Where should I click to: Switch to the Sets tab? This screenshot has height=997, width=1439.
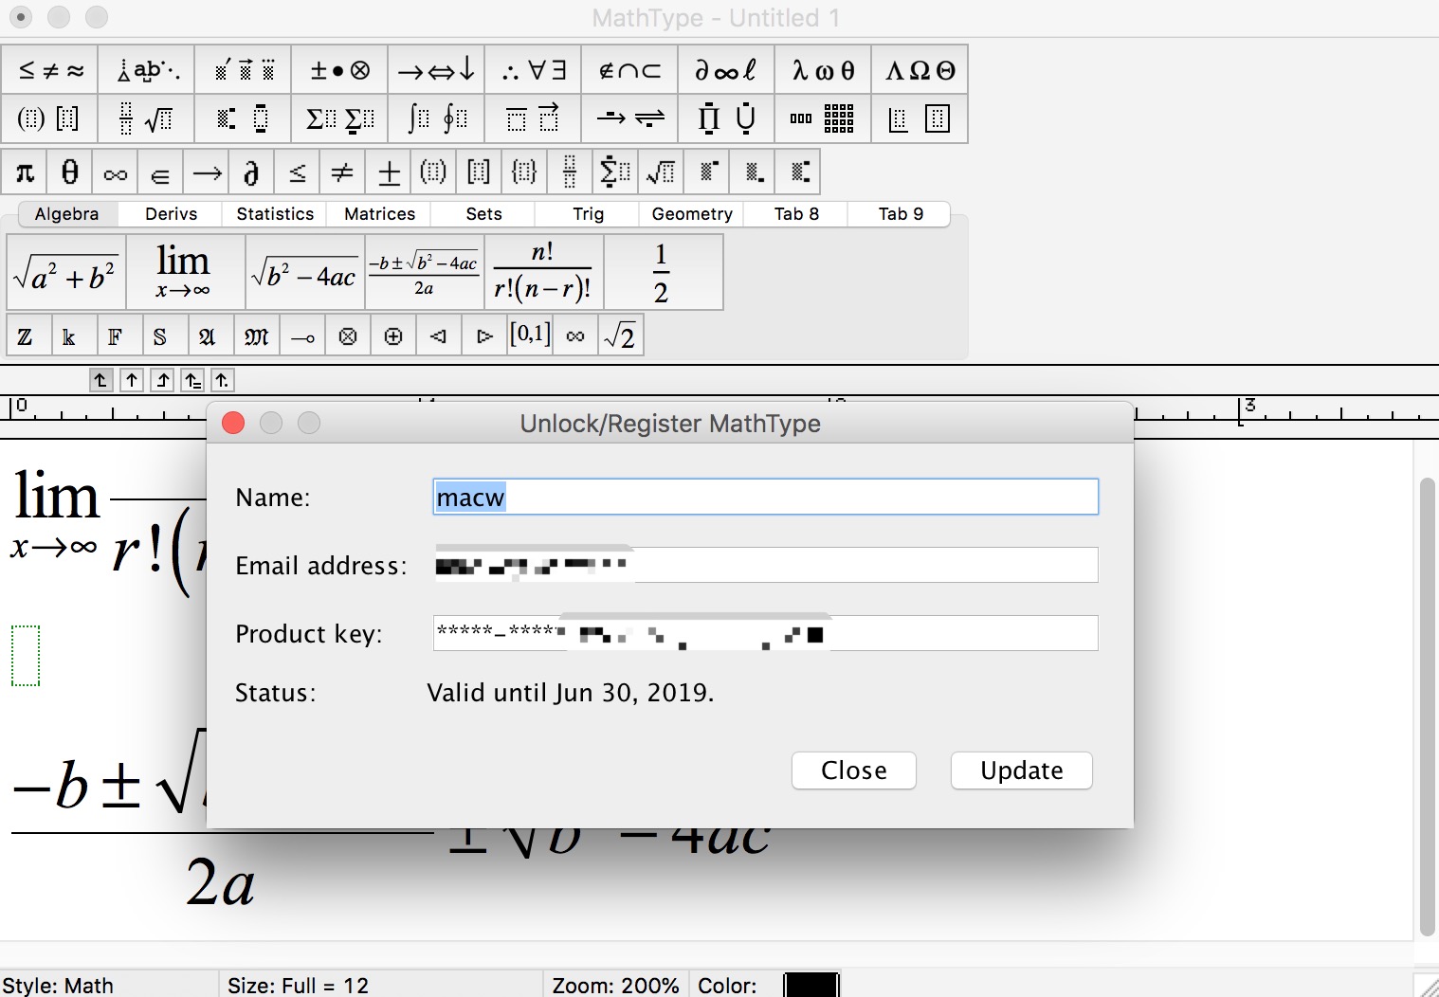(483, 214)
